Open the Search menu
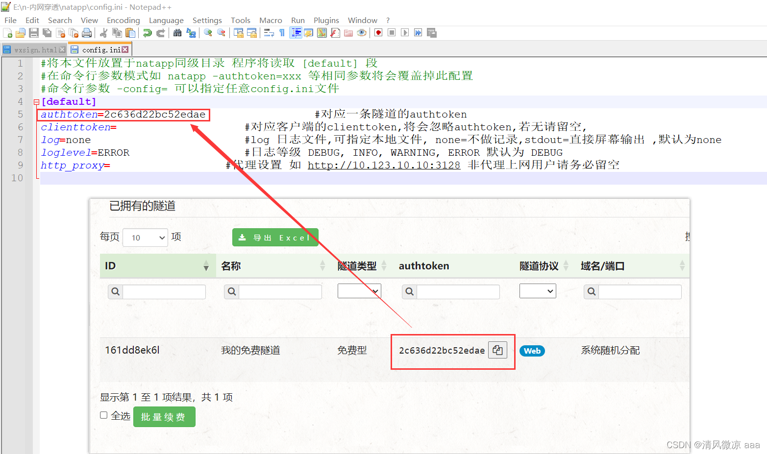 coord(60,20)
